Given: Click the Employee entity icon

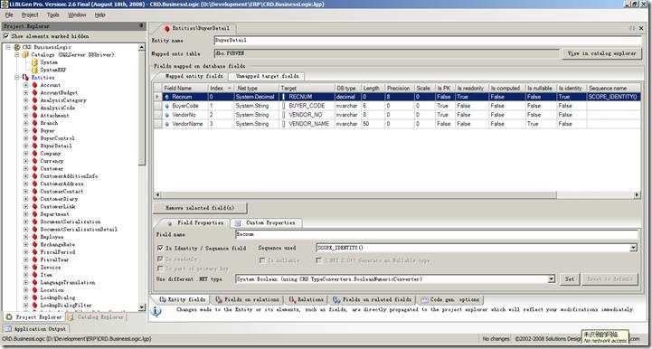Looking at the screenshot, I should tap(35, 237).
